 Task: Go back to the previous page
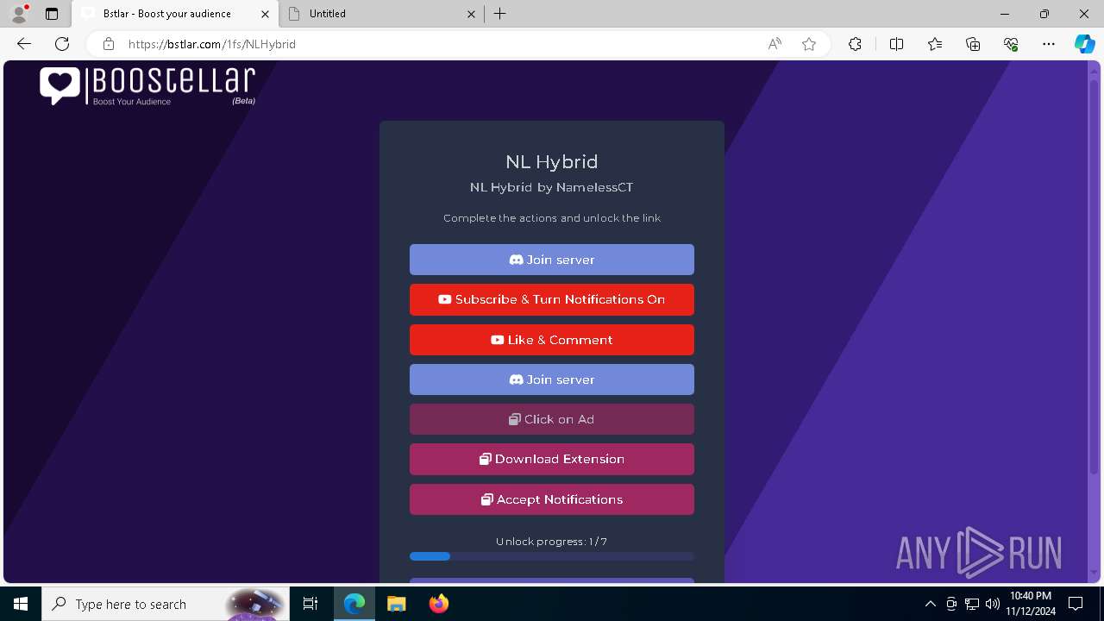click(24, 44)
